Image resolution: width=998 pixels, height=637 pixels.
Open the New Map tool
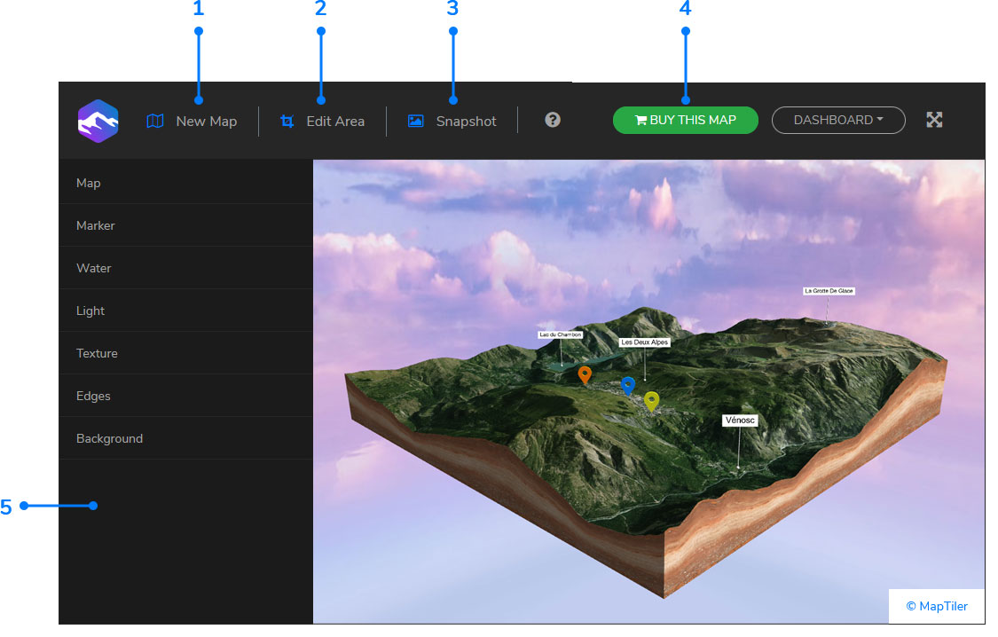click(192, 121)
